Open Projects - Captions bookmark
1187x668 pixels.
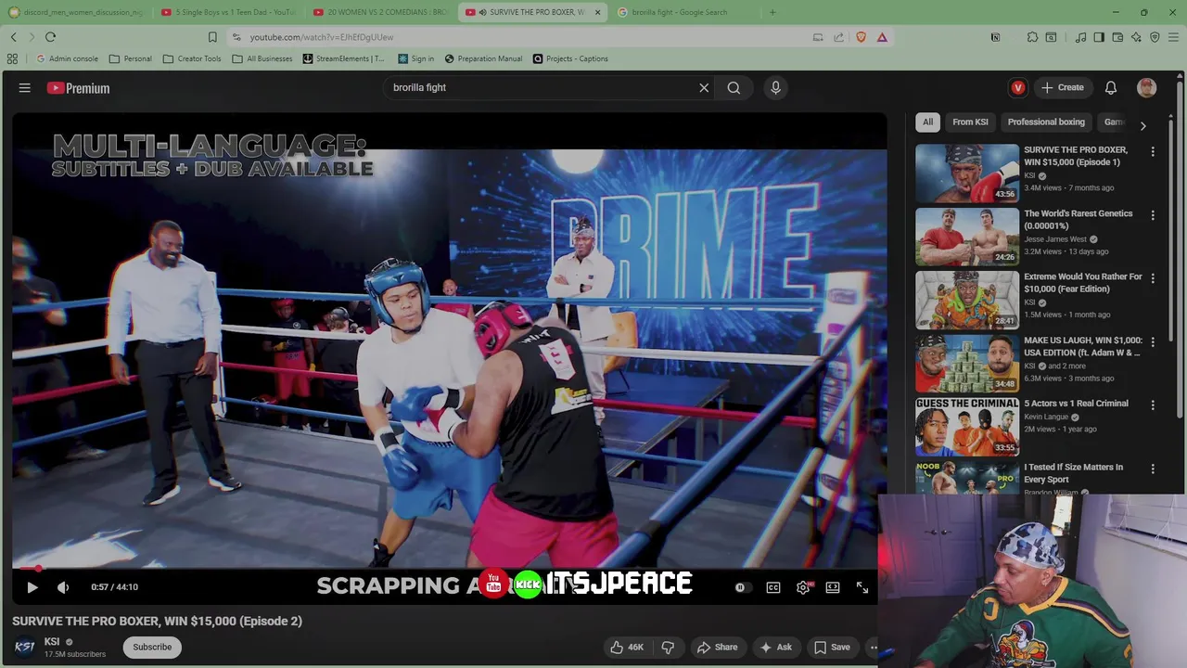point(570,58)
